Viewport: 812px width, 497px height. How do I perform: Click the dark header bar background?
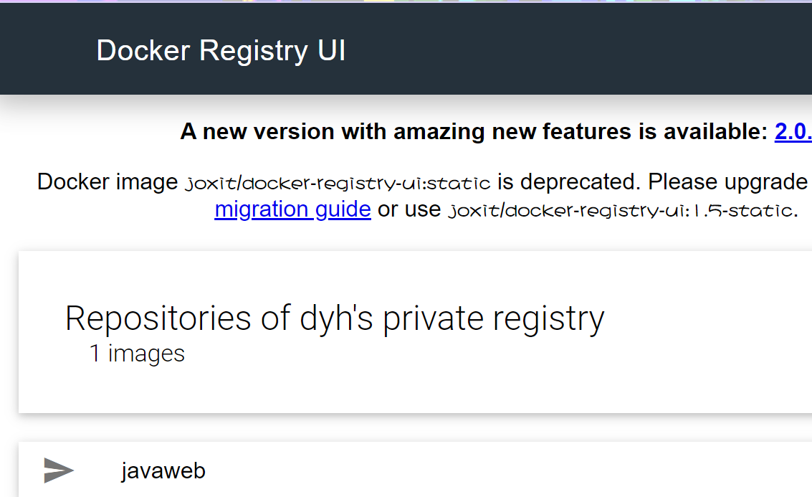click(570, 49)
